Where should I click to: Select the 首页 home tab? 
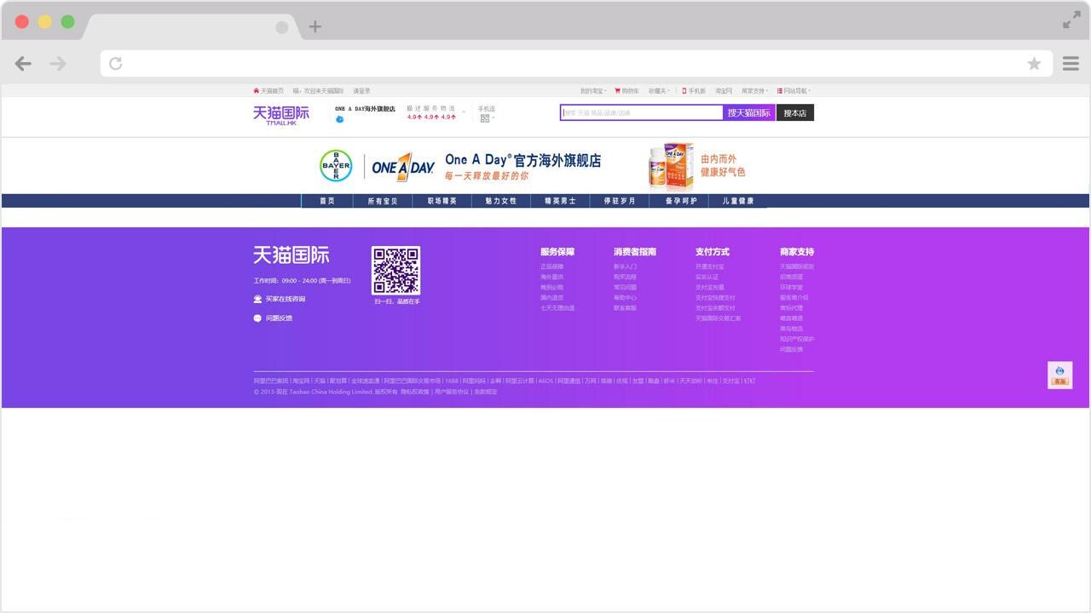tap(327, 201)
